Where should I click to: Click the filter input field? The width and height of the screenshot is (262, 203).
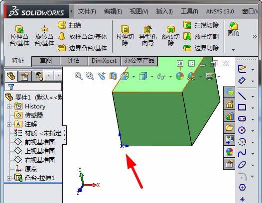pos(33,87)
